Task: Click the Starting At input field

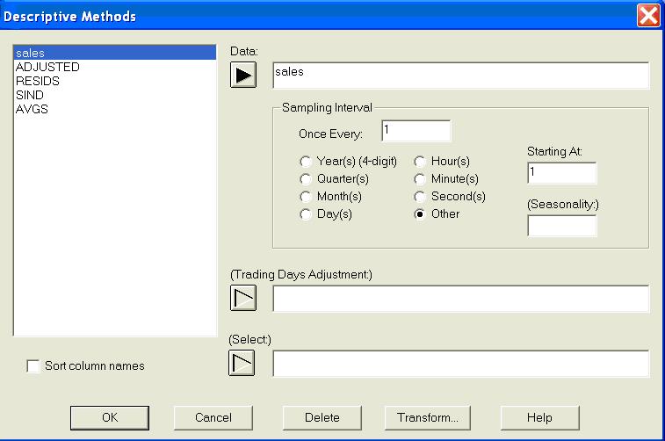Action: click(x=562, y=173)
